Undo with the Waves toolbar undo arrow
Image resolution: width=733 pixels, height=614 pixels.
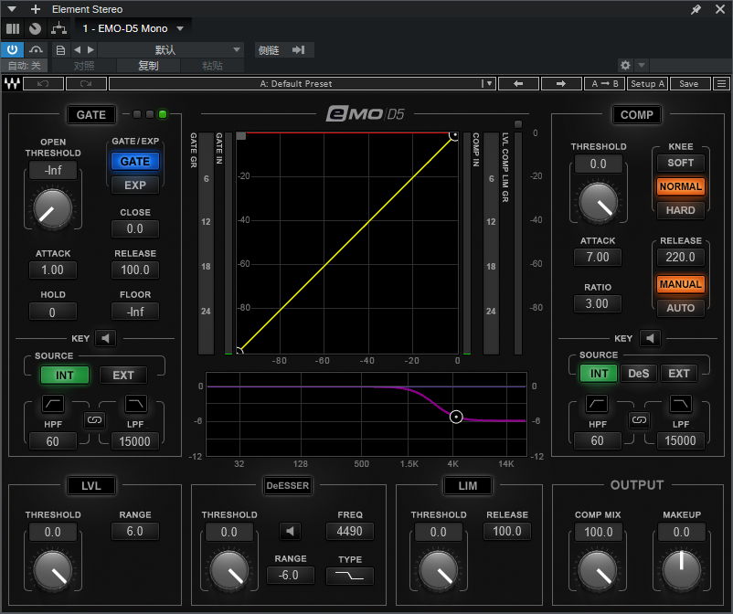[43, 84]
